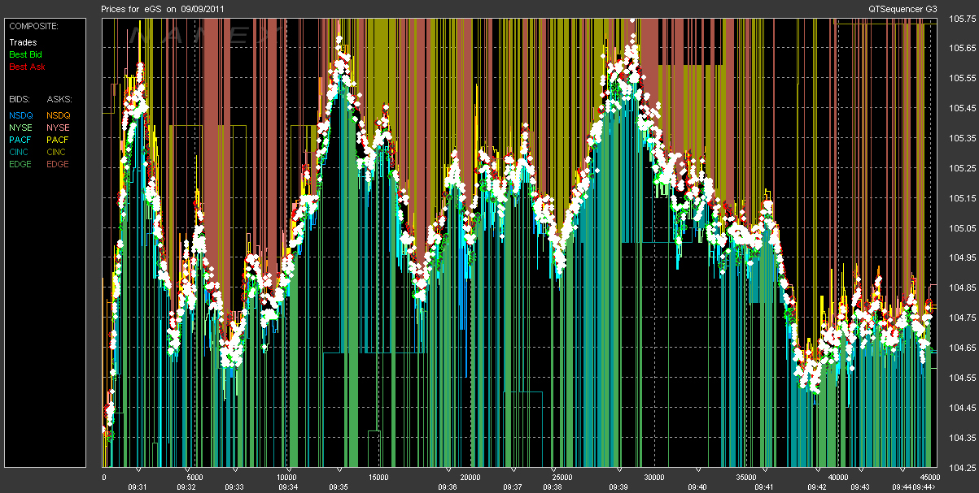Click the 25000 sequence axis label
Viewport: 979px width, 493px height.
tap(562, 477)
